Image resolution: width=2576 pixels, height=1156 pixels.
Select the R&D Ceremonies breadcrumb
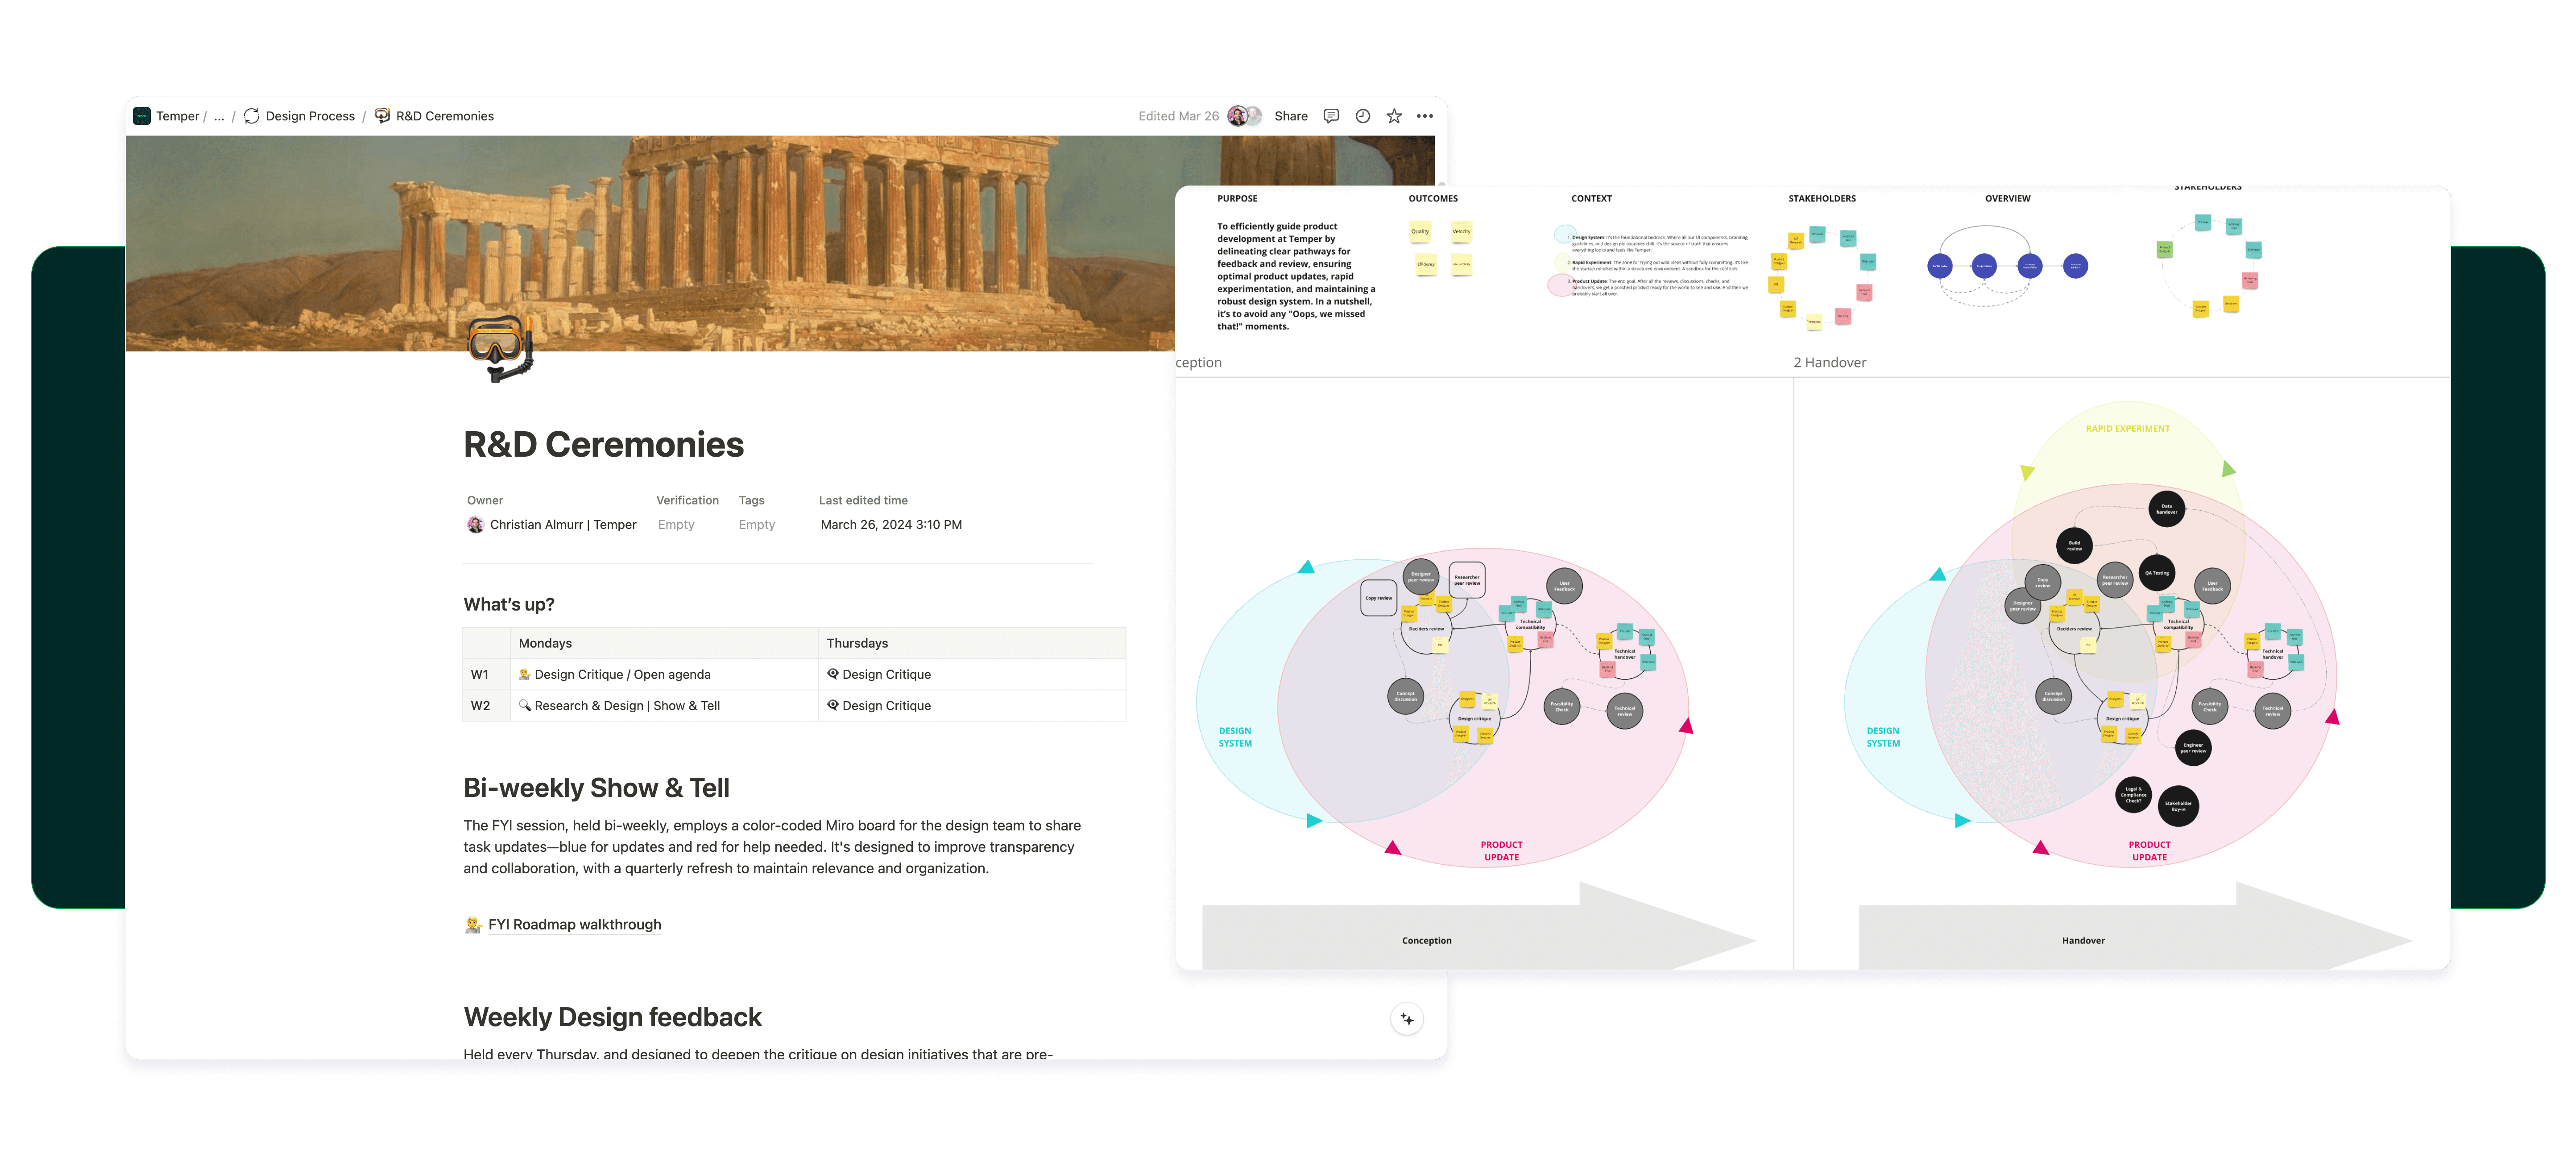click(x=444, y=116)
